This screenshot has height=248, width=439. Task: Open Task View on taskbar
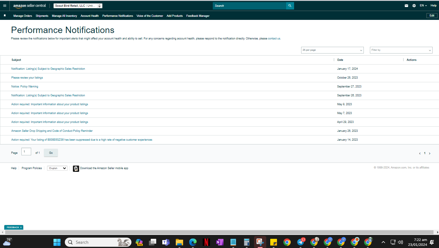153,242
